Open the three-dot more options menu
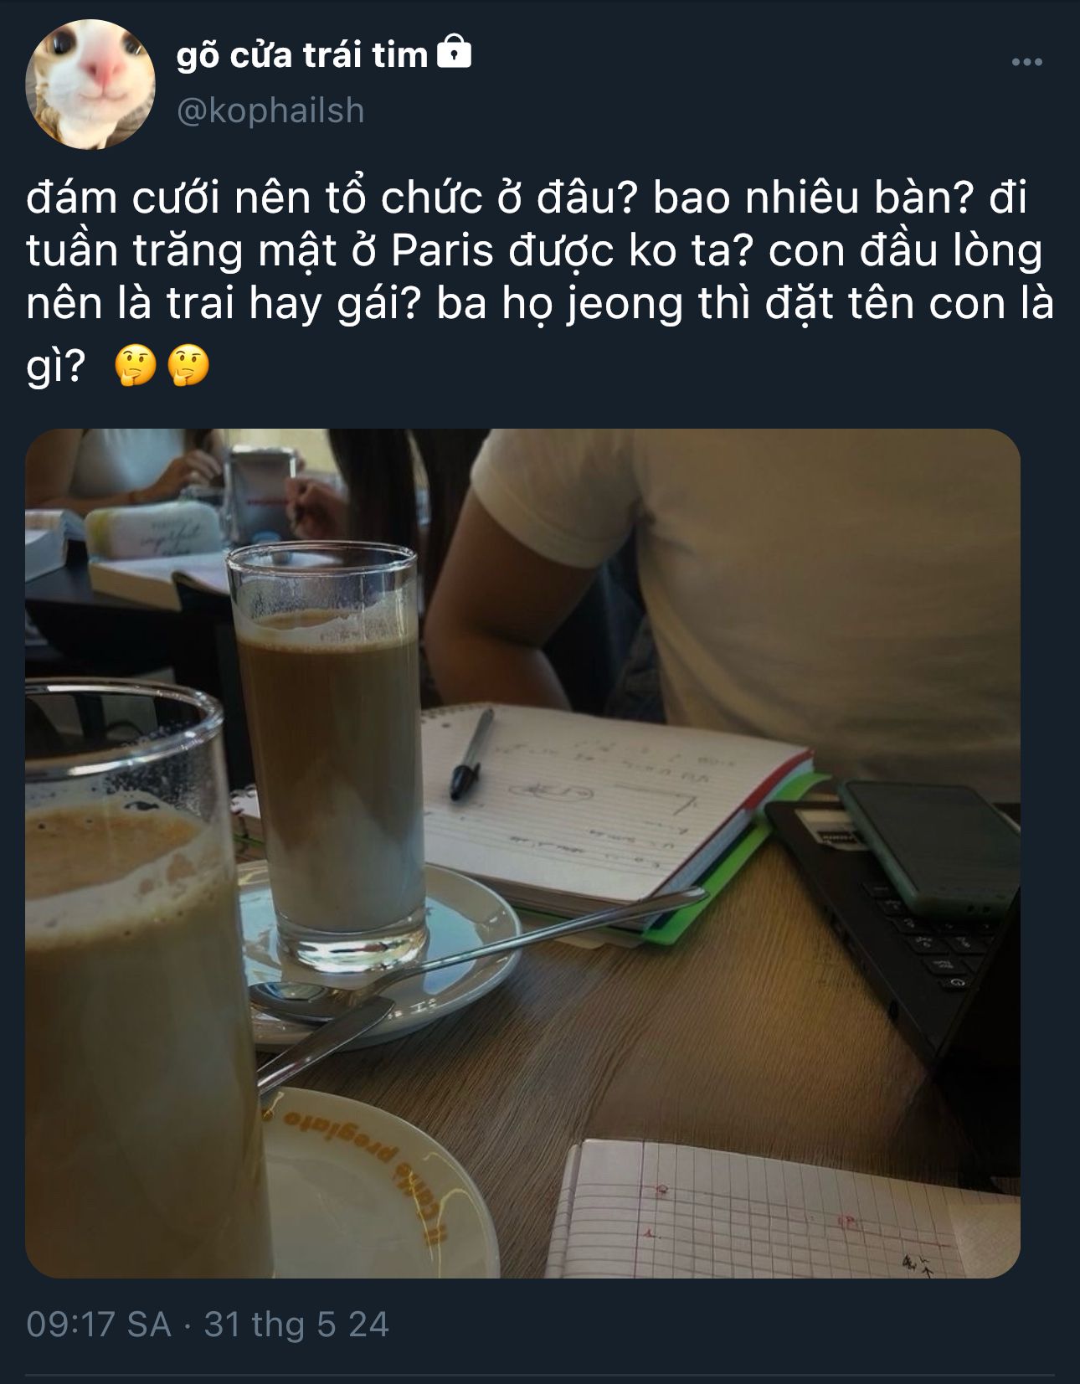The width and height of the screenshot is (1080, 1384). pyautogui.click(x=1026, y=62)
